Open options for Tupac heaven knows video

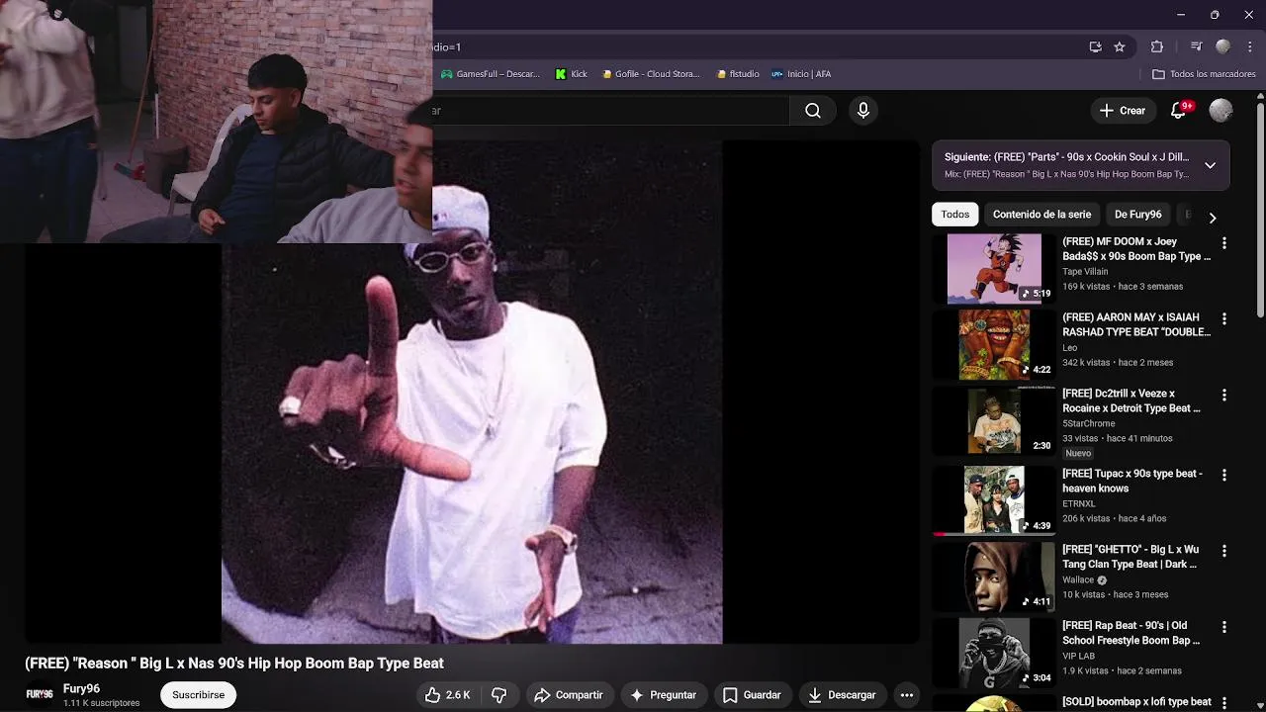[x=1224, y=476]
